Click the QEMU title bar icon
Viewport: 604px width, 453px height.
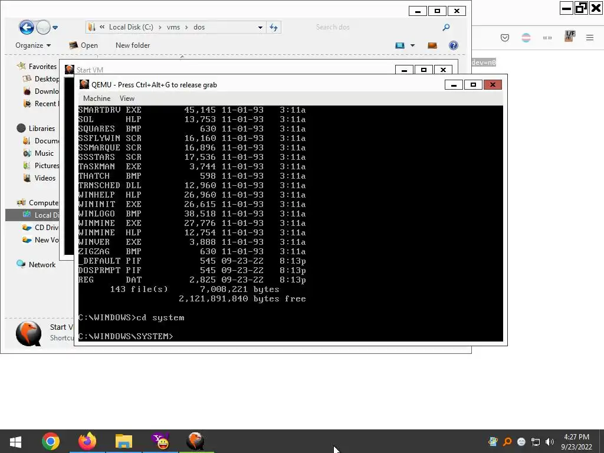[x=84, y=84]
